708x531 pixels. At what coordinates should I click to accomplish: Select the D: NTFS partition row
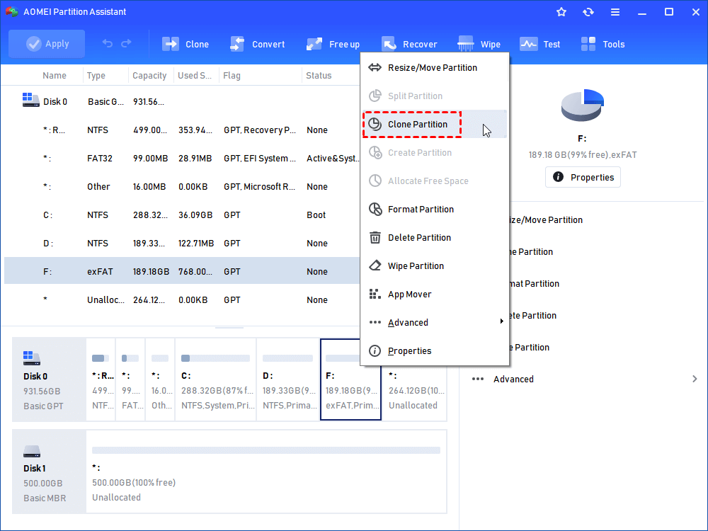[x=182, y=244]
